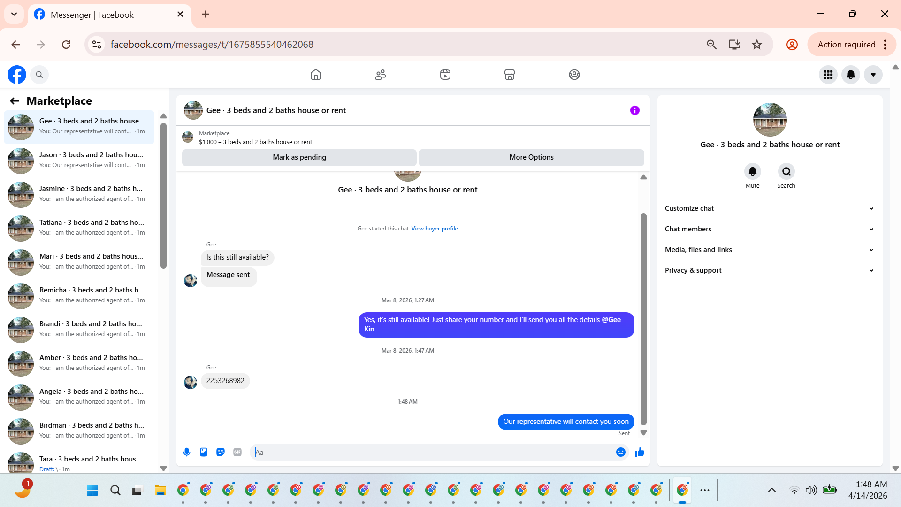
Task: Click the GIF picker icon
Action: pos(237,452)
